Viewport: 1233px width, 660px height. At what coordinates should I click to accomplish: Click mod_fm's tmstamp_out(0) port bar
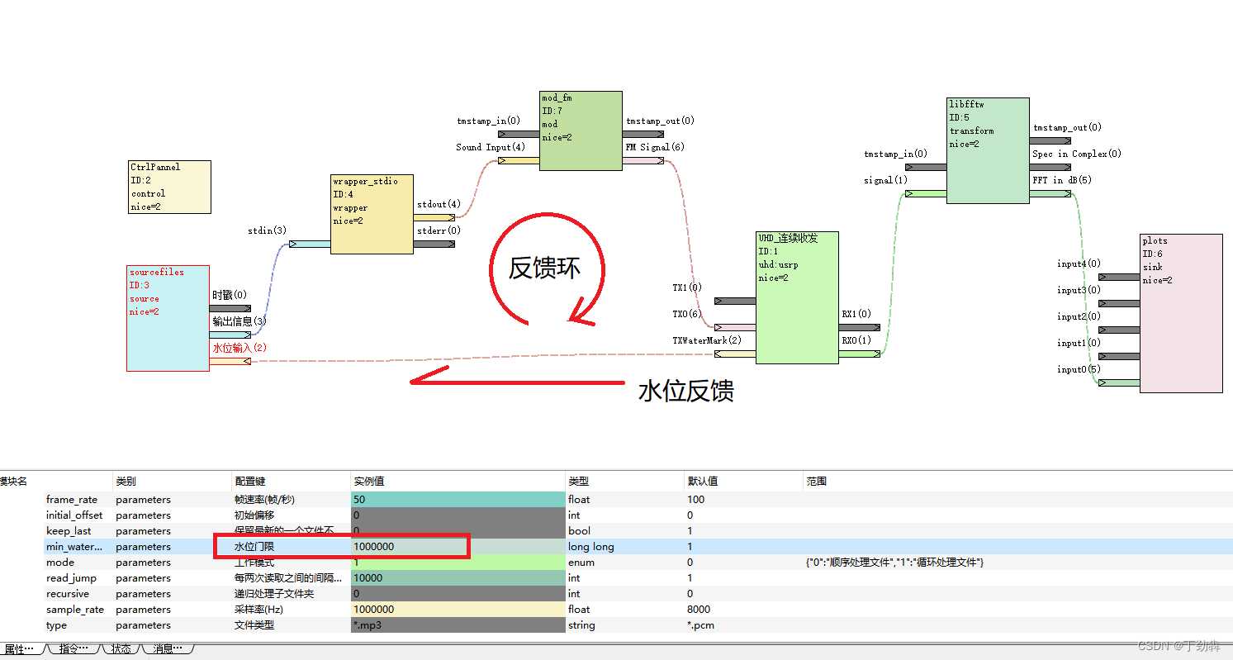coord(643,134)
